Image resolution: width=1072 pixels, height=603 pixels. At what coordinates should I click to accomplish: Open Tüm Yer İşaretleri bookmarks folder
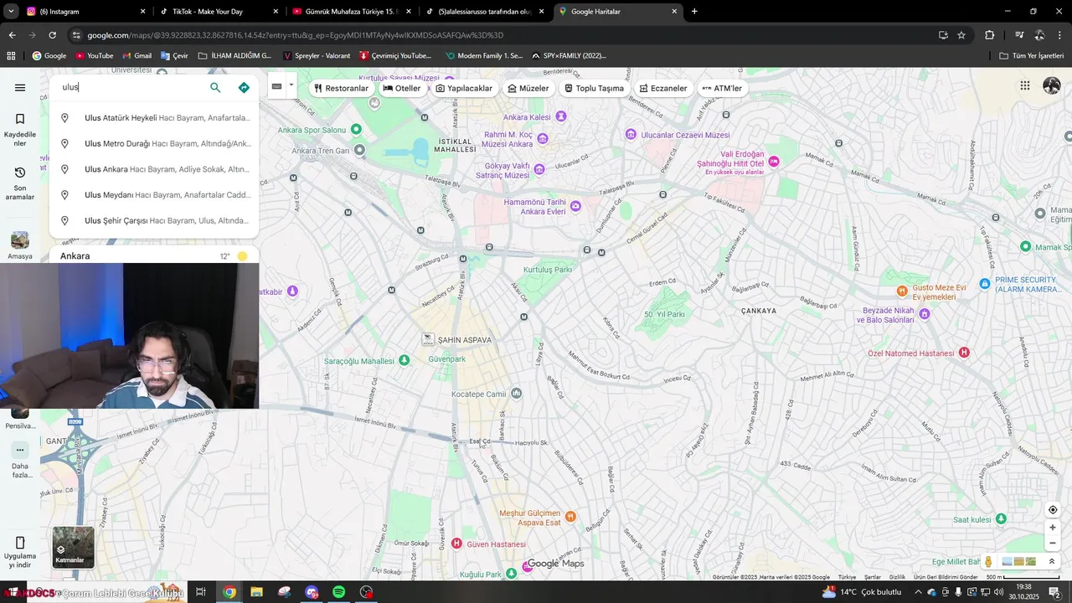click(1032, 55)
